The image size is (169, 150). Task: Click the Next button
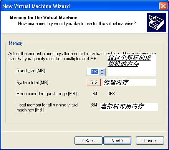tap(117, 141)
